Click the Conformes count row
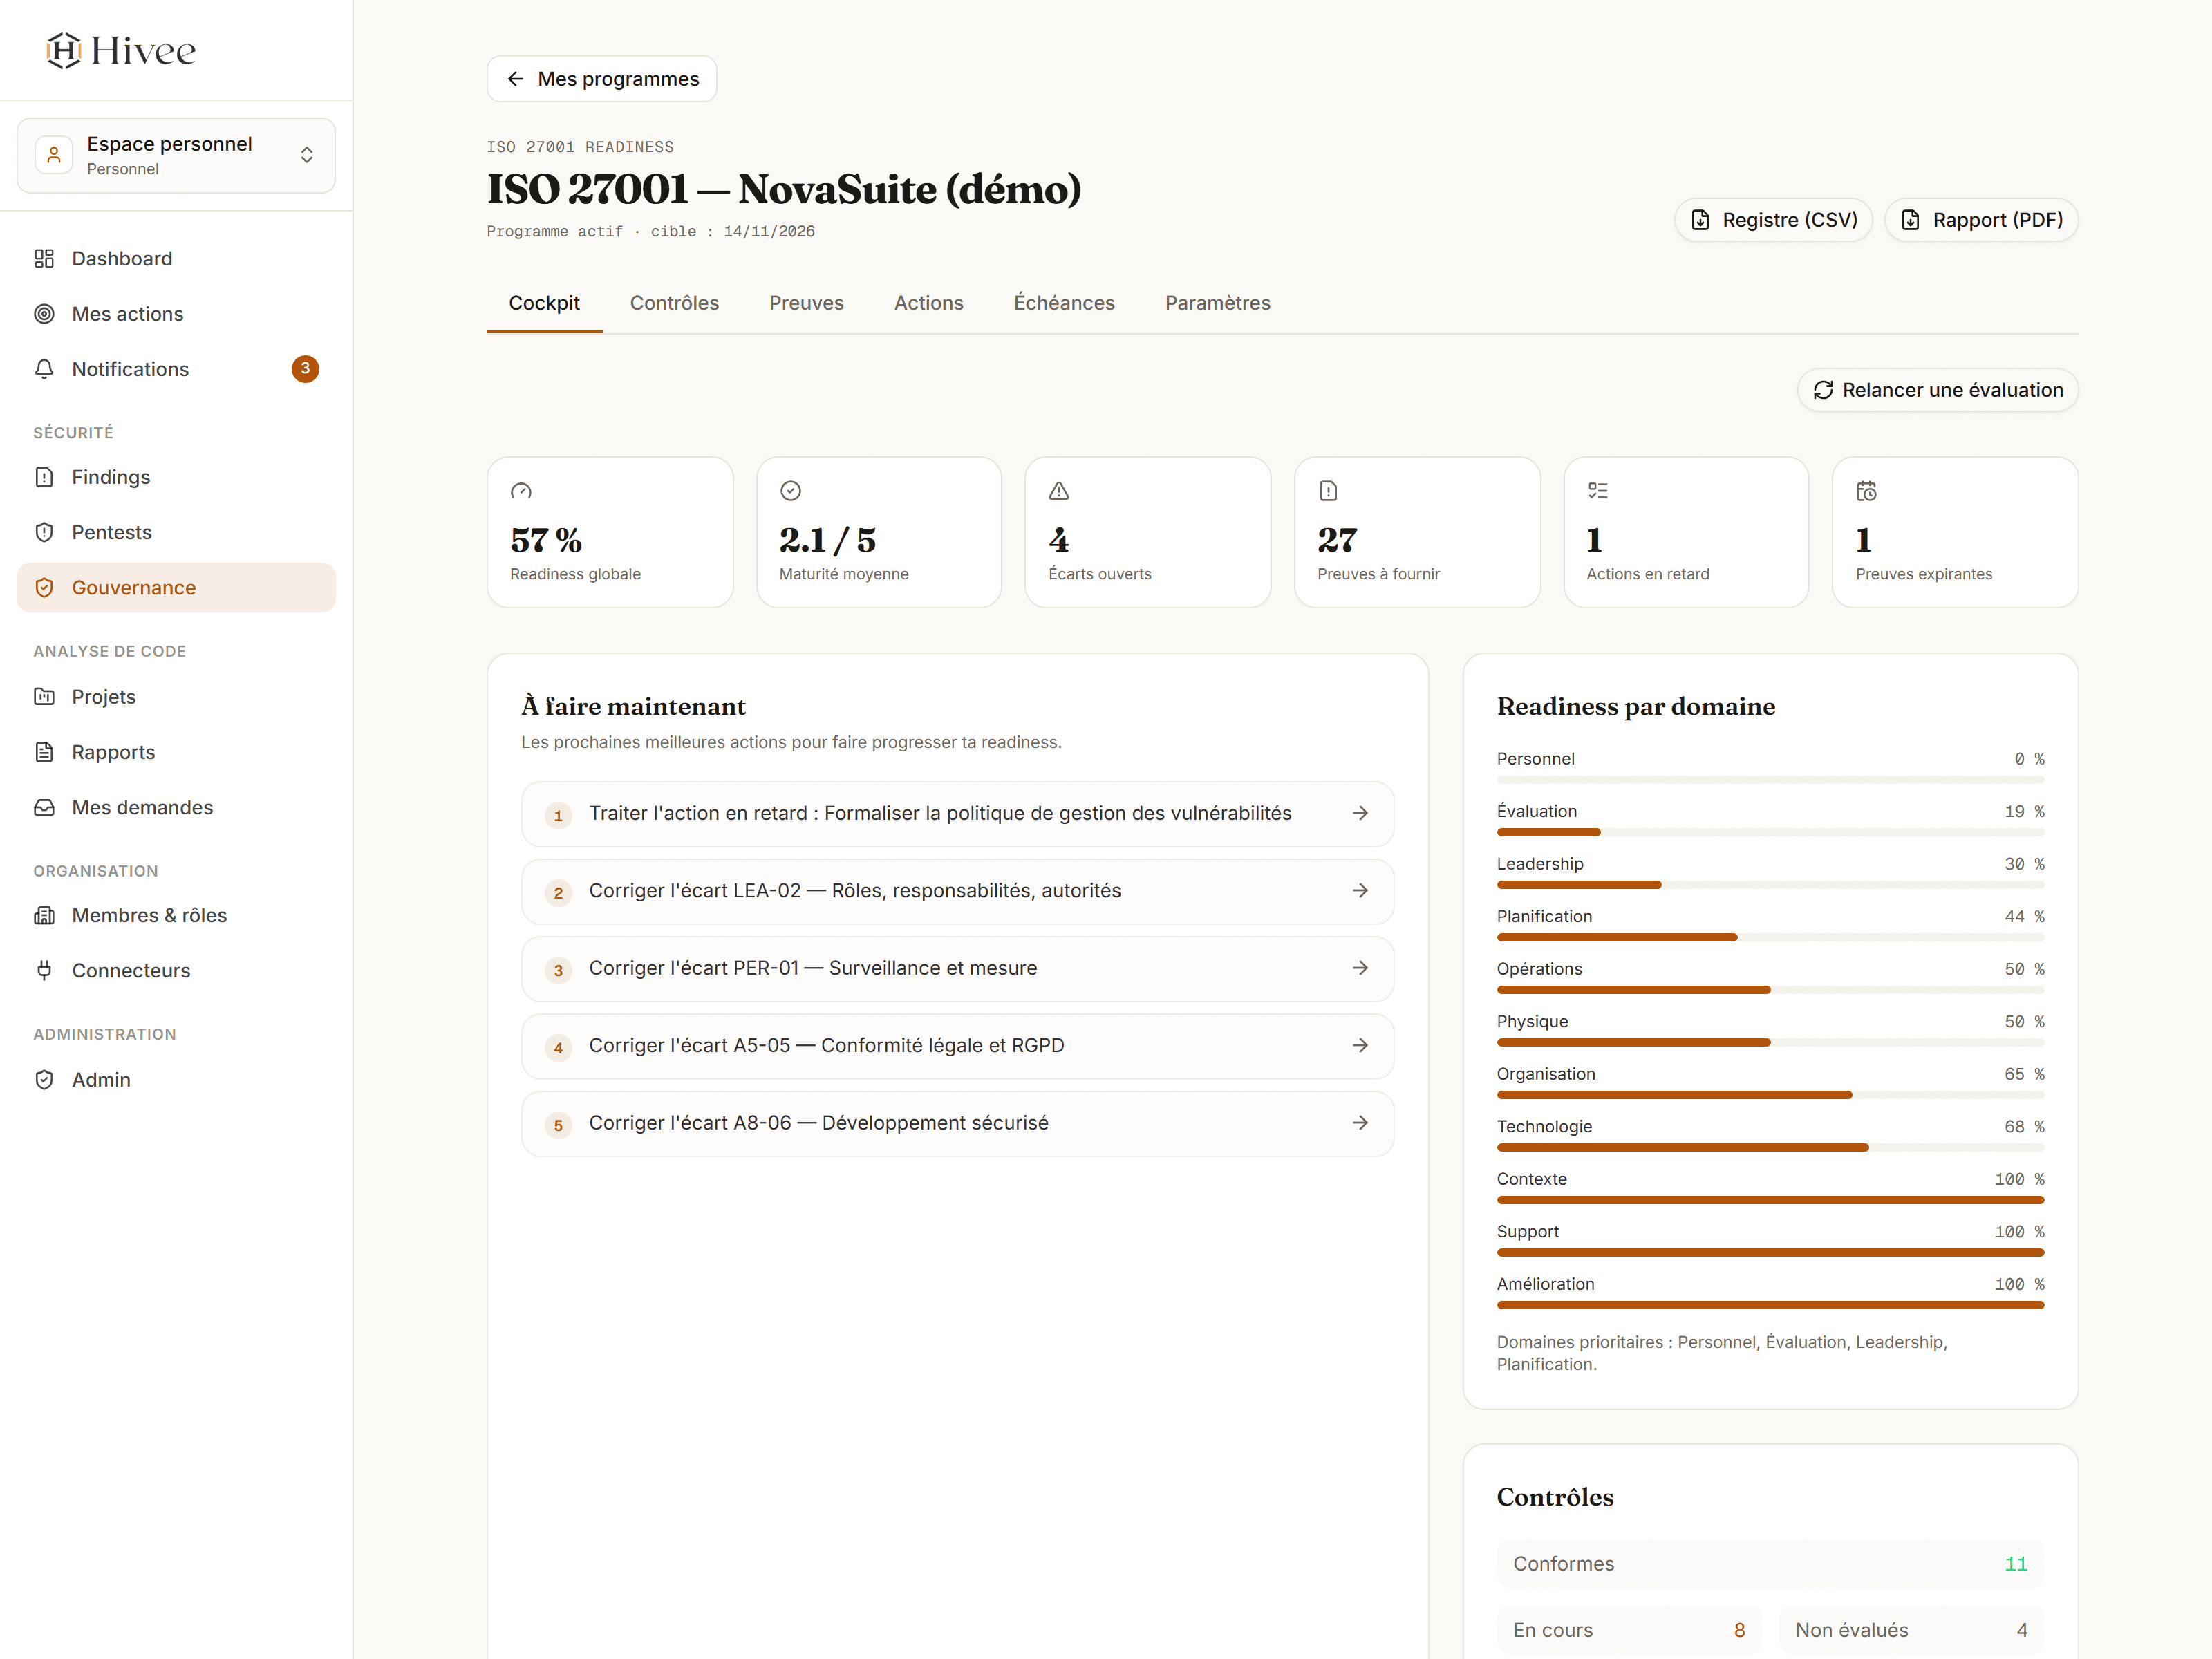Screen dimensions: 2212x1659 (1770, 1564)
